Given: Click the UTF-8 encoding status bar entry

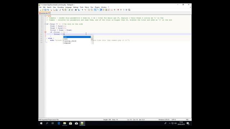Looking at the screenshot, I should (x=174, y=120).
